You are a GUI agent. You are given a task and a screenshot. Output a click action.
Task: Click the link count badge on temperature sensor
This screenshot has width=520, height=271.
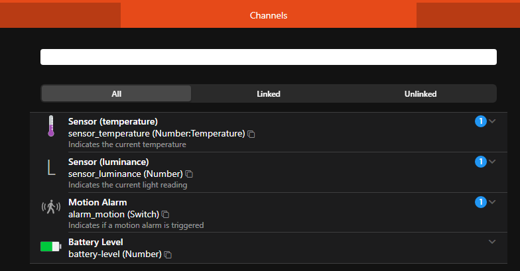click(x=481, y=121)
